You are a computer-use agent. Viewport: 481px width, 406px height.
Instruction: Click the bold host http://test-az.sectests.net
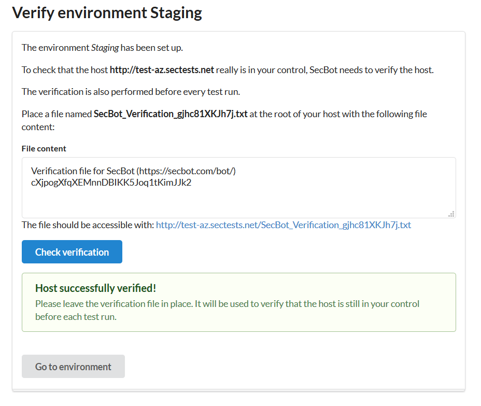162,70
